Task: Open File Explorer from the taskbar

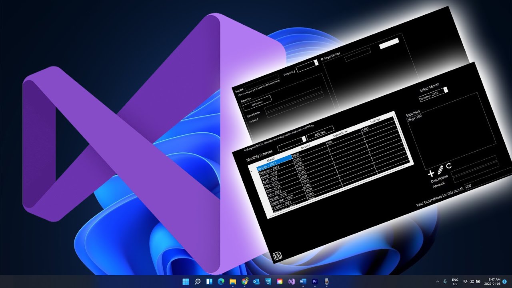Action: [x=232, y=282]
